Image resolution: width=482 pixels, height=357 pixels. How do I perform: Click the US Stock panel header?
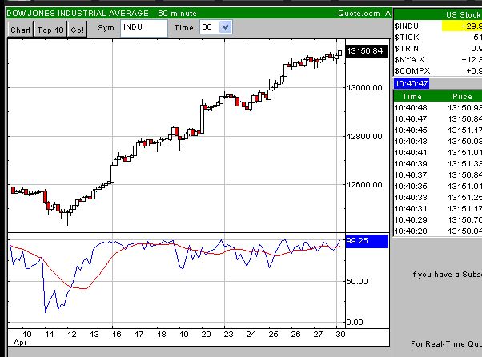tap(460, 14)
